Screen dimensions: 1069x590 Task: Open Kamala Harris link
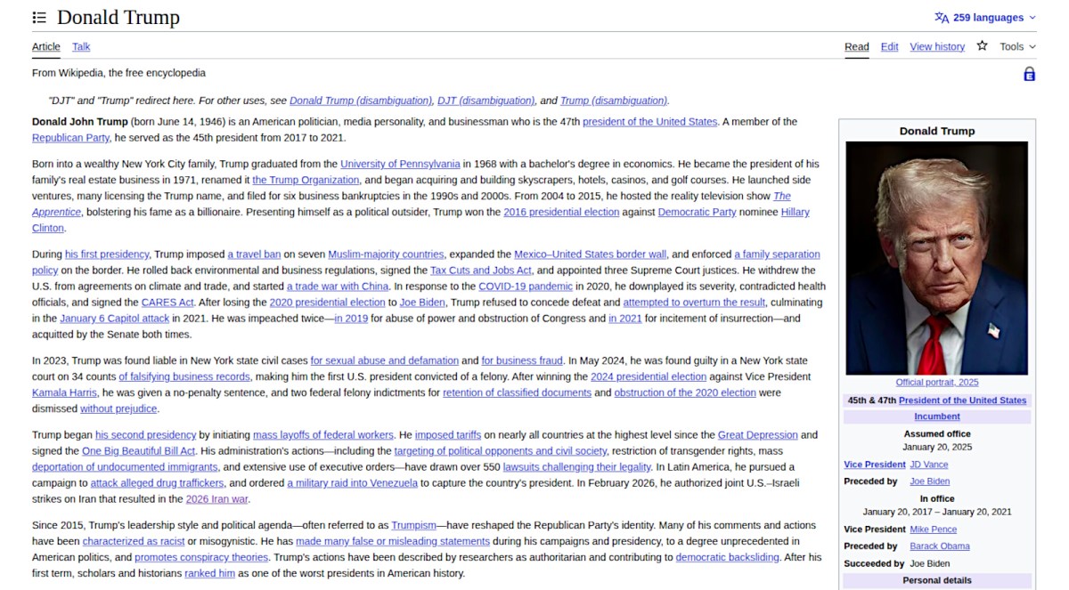click(x=65, y=393)
